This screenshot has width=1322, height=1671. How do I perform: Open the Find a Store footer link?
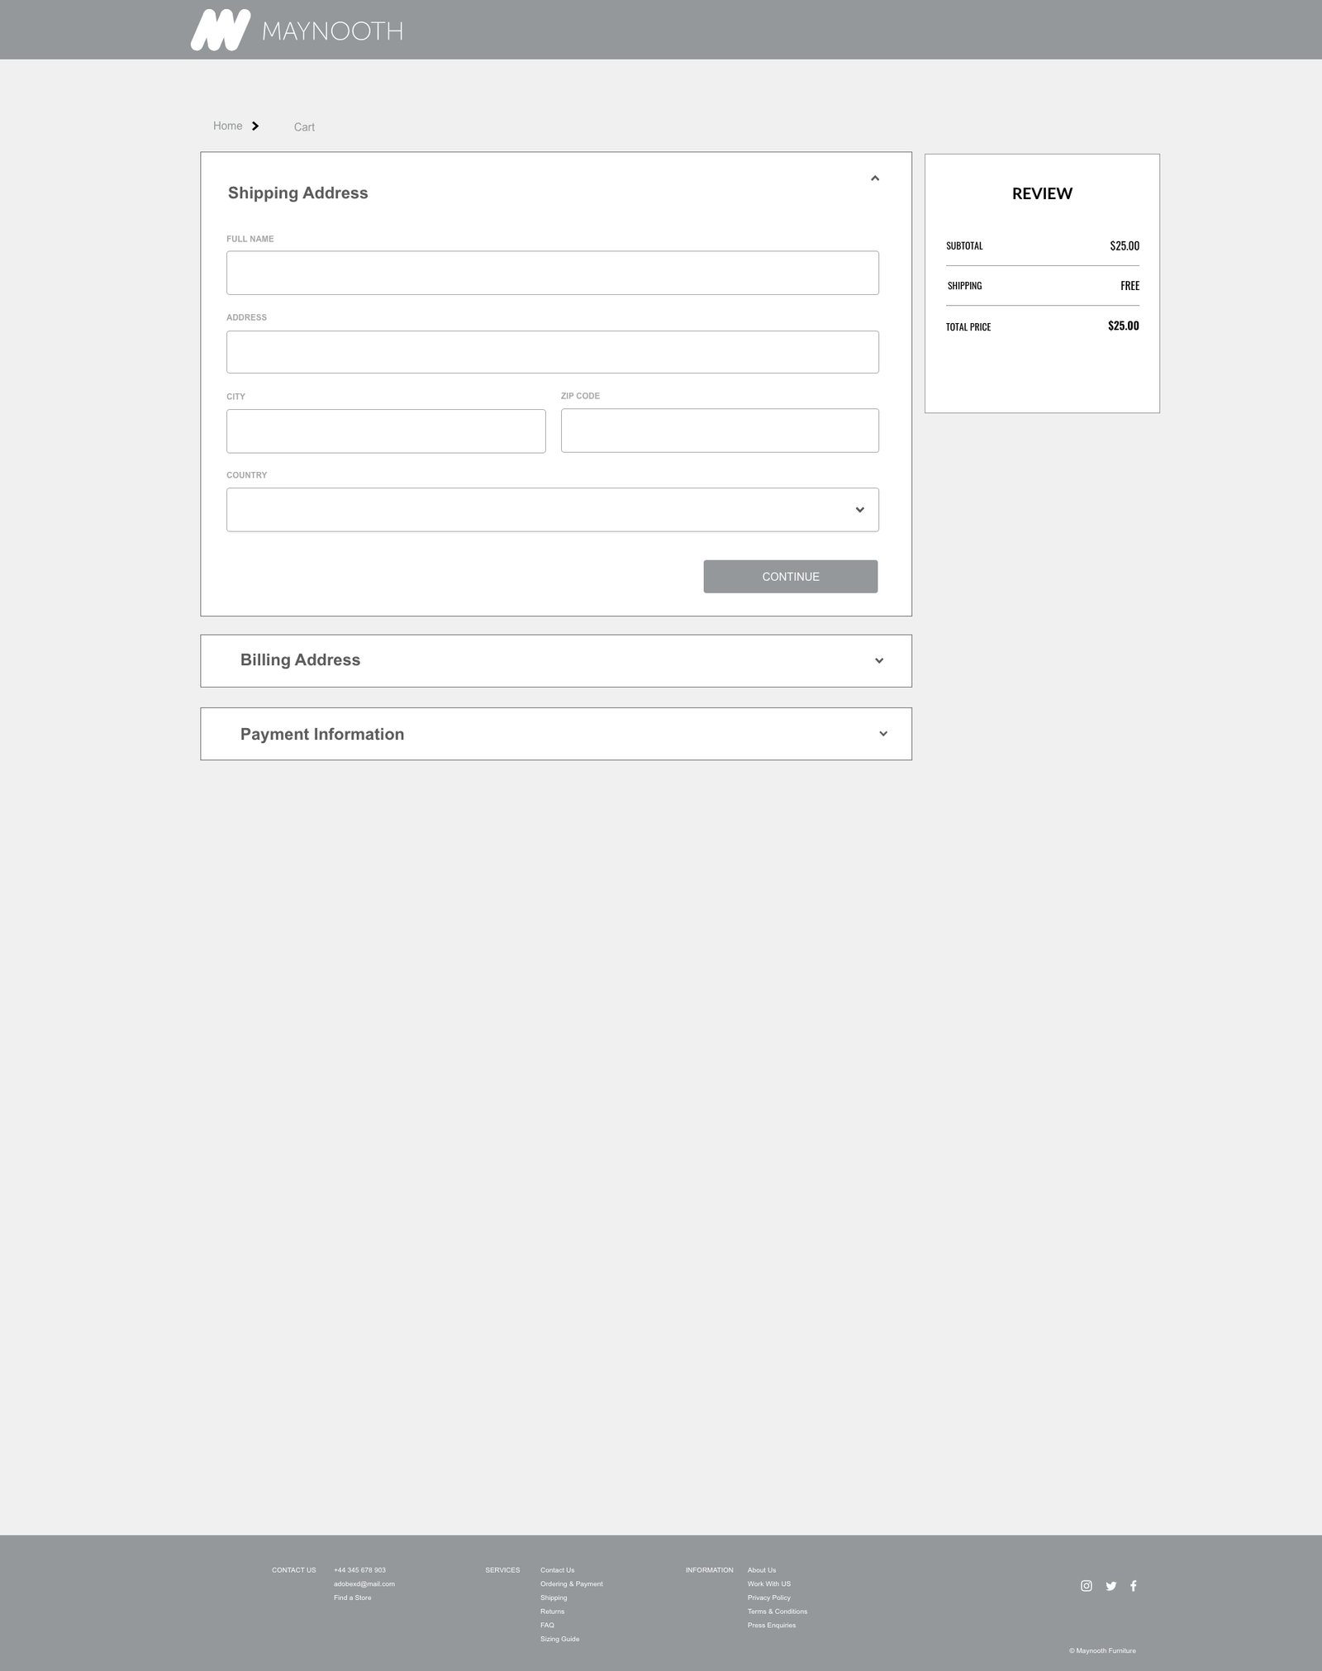[x=353, y=1597]
